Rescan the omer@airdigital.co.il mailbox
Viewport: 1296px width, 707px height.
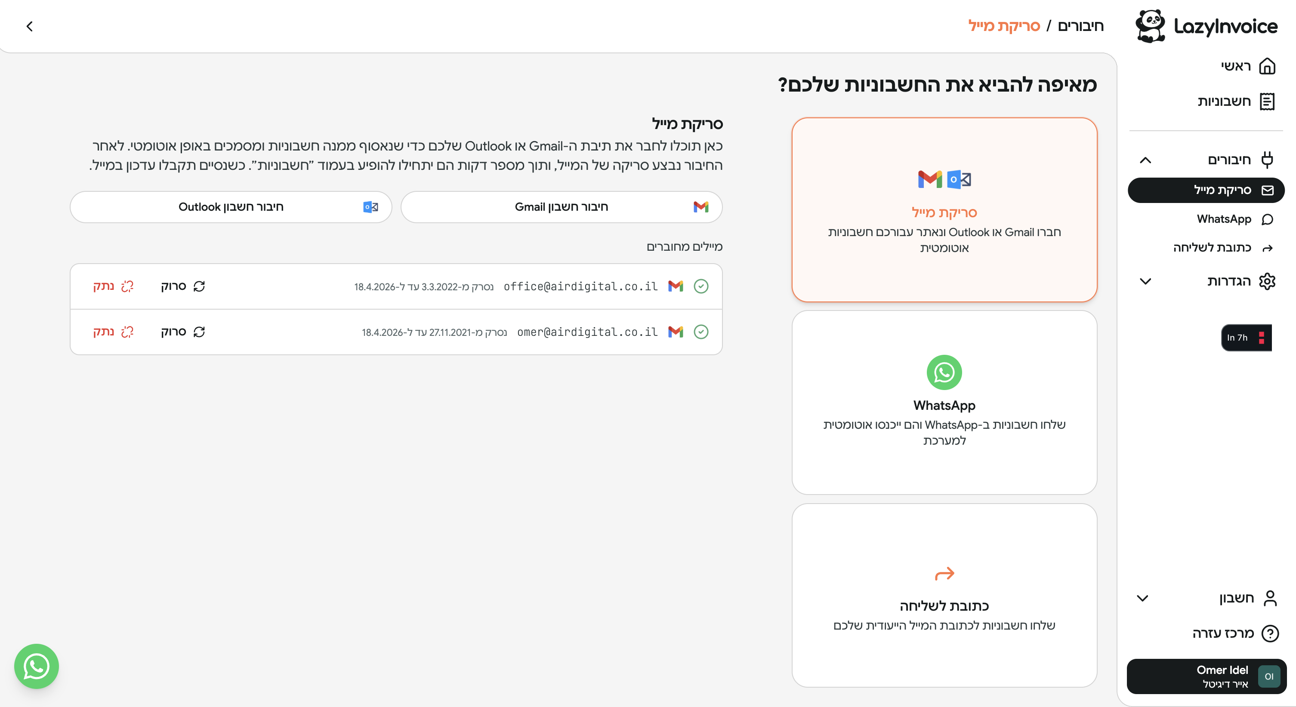click(x=183, y=332)
